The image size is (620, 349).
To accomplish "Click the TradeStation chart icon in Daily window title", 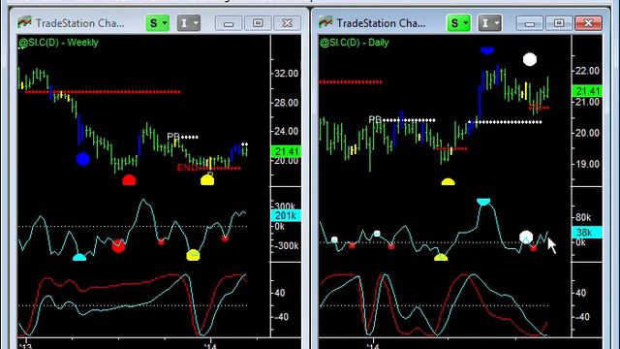I will pos(325,22).
